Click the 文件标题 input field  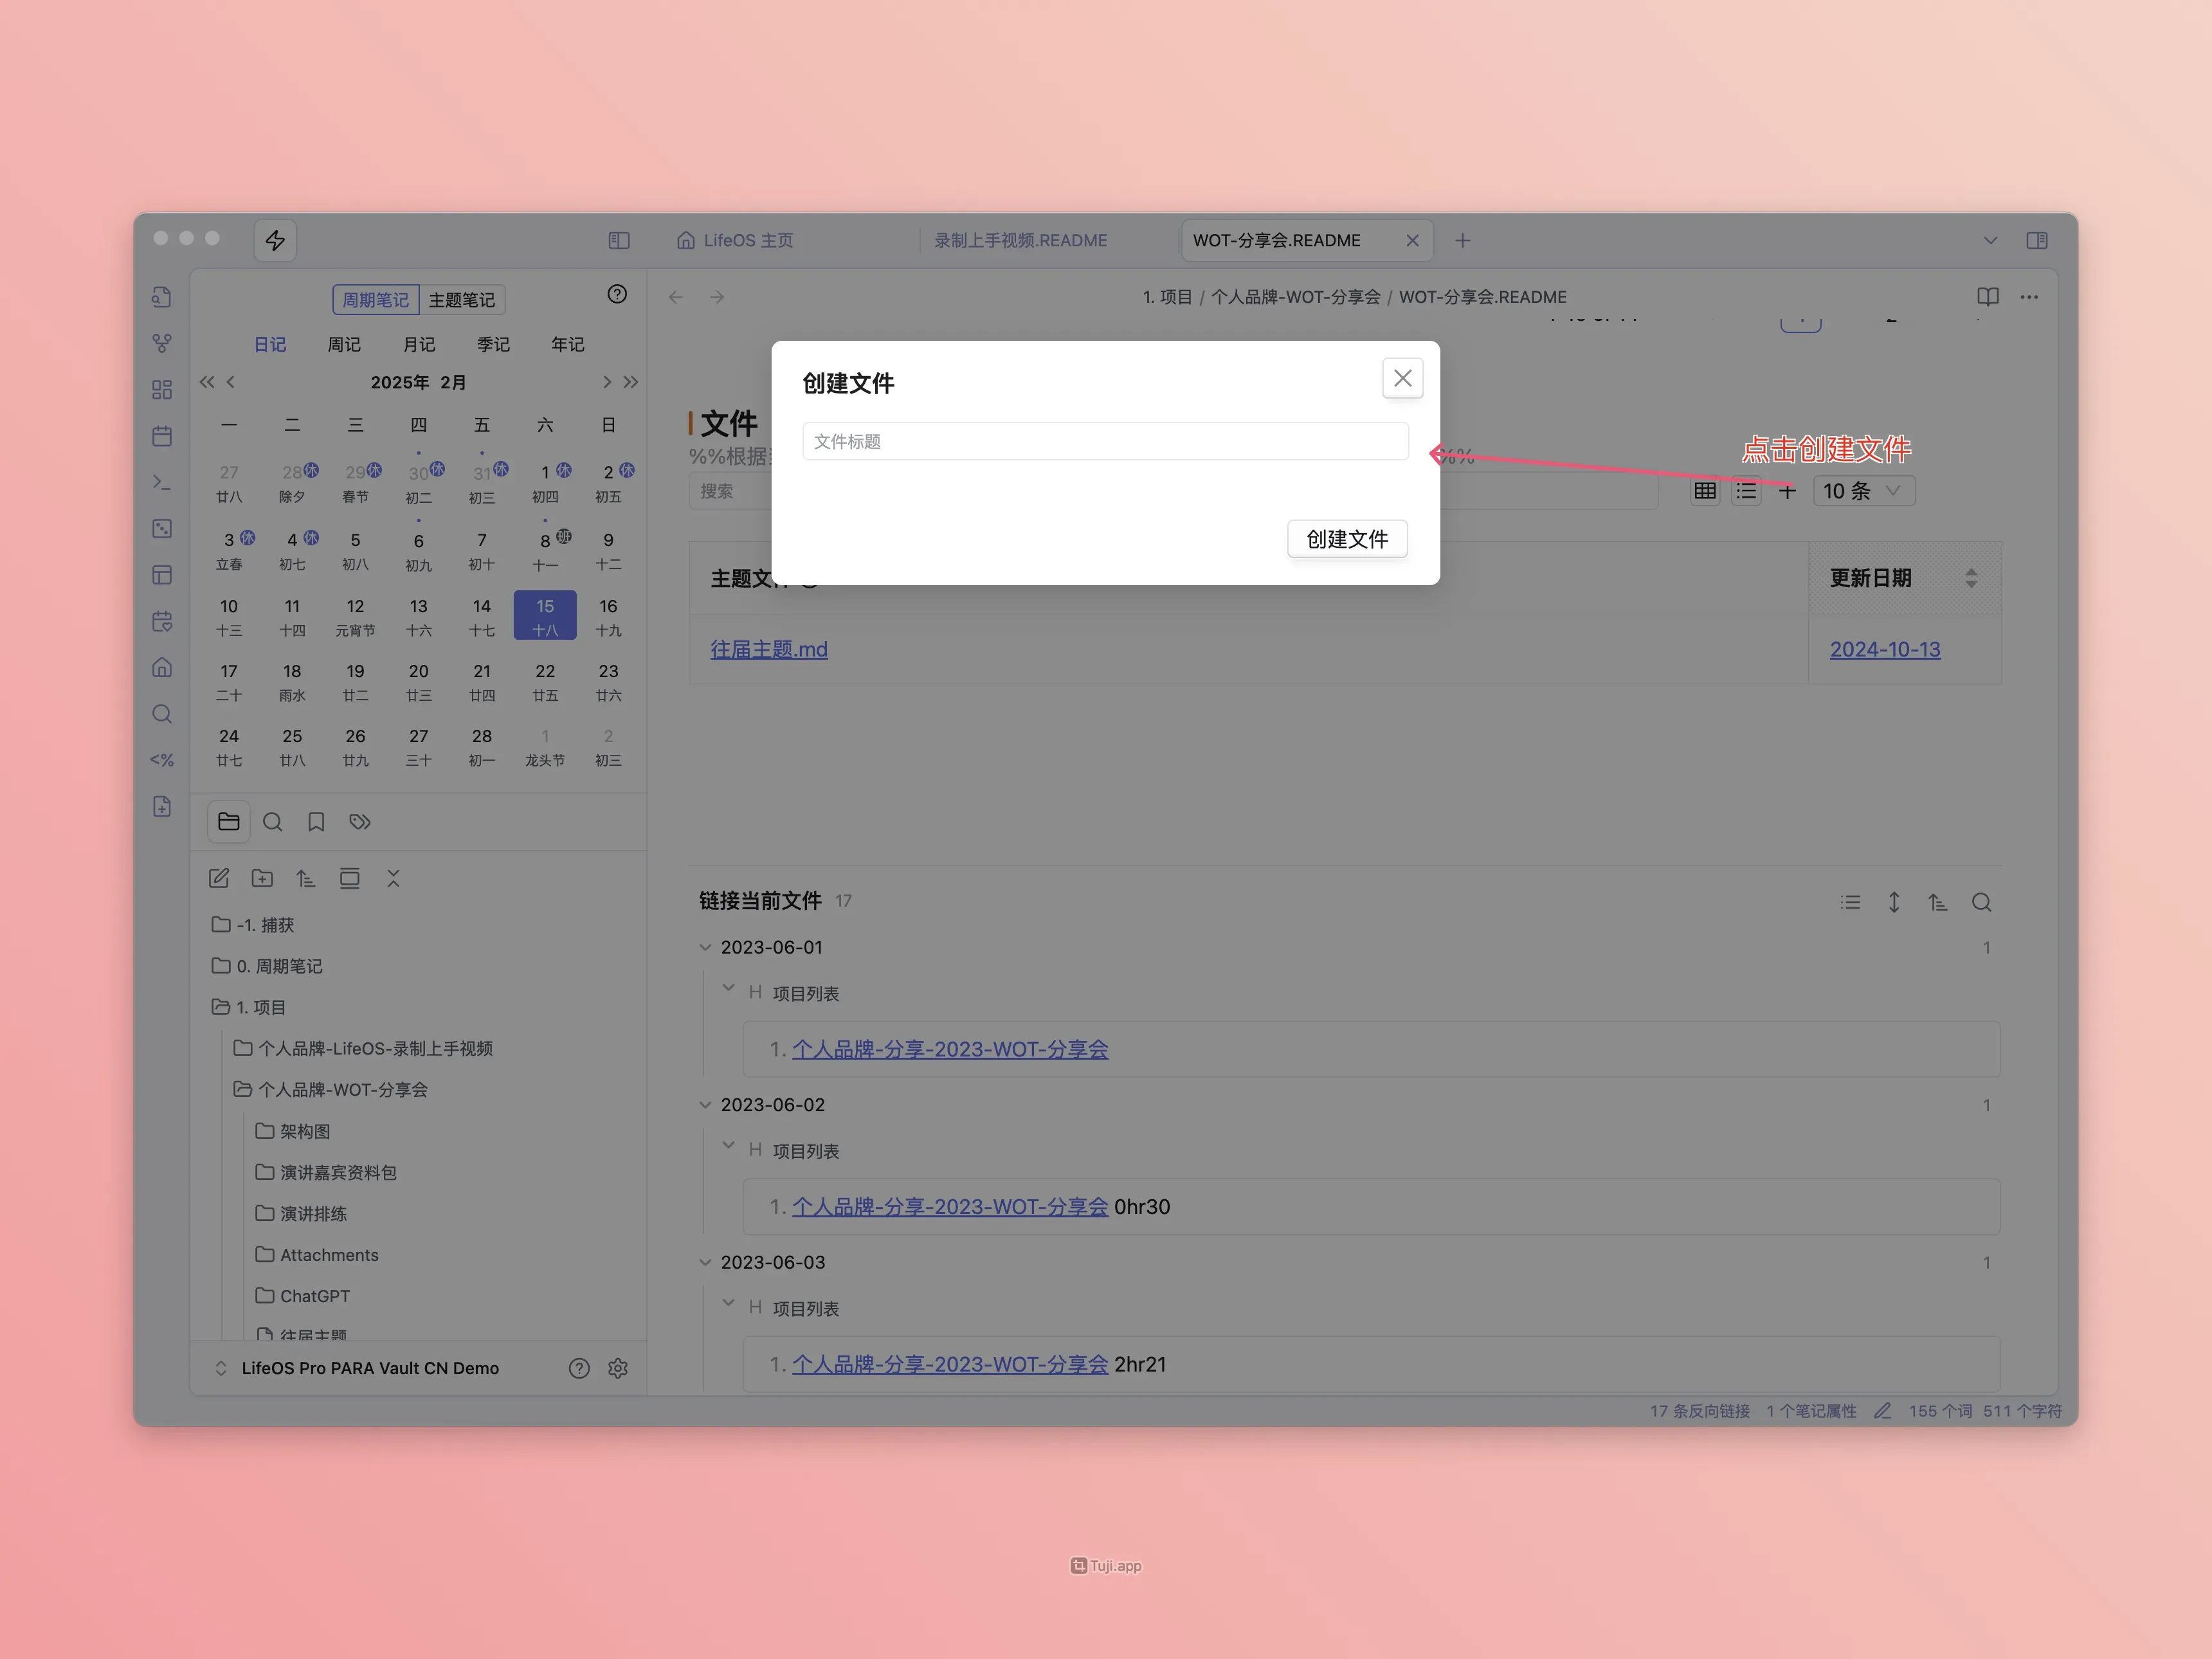tap(1105, 441)
